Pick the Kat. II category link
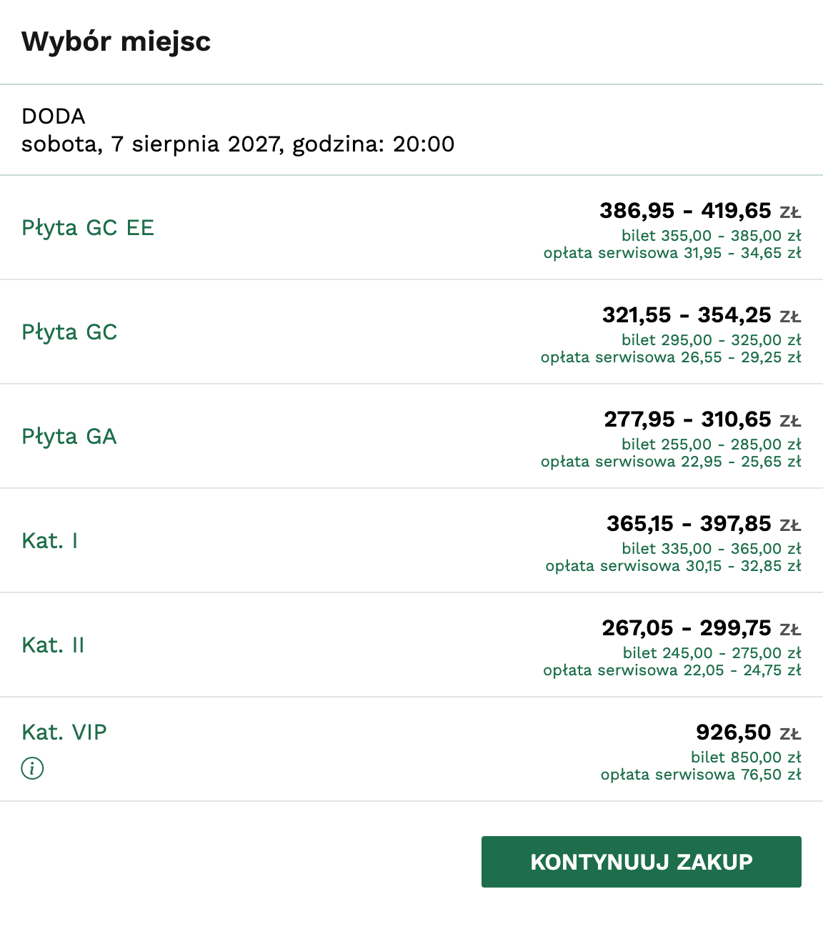The height and width of the screenshot is (929, 823). click(x=53, y=645)
